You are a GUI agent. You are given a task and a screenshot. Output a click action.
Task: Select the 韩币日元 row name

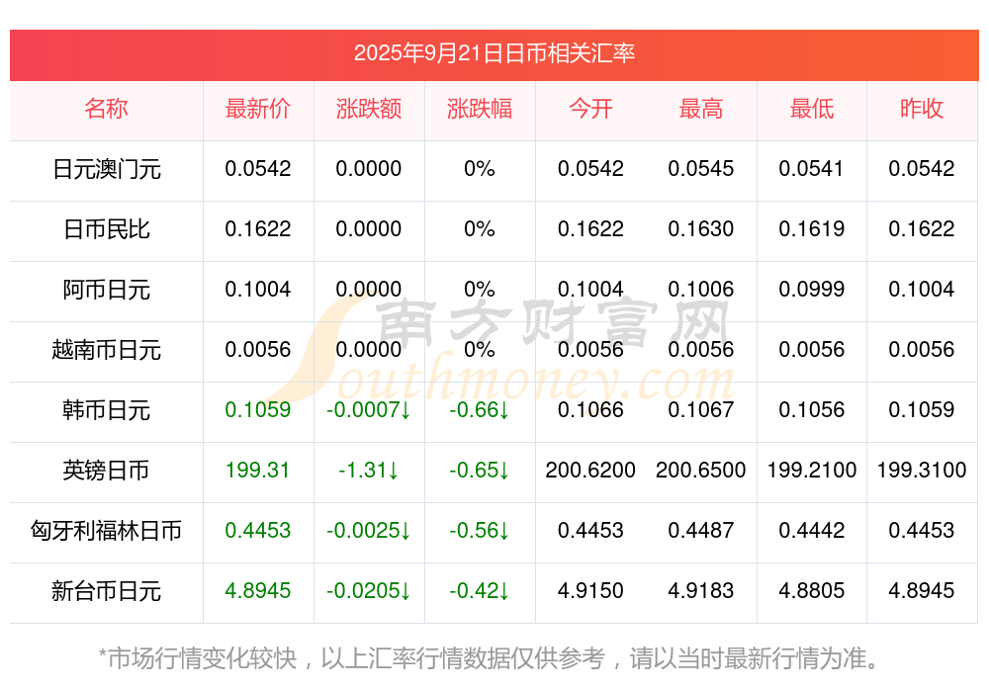pyautogui.click(x=106, y=410)
